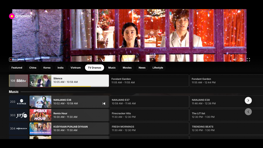
Task: Select Saga Music channel 304 logo
Action: tap(18, 128)
